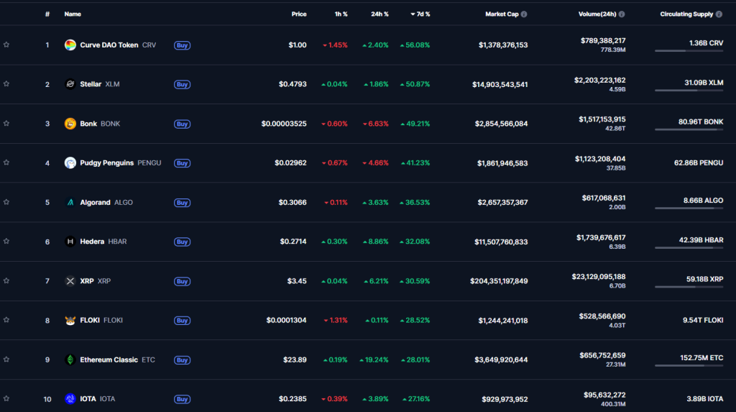Add Hedera to watchlist star

(x=6, y=241)
